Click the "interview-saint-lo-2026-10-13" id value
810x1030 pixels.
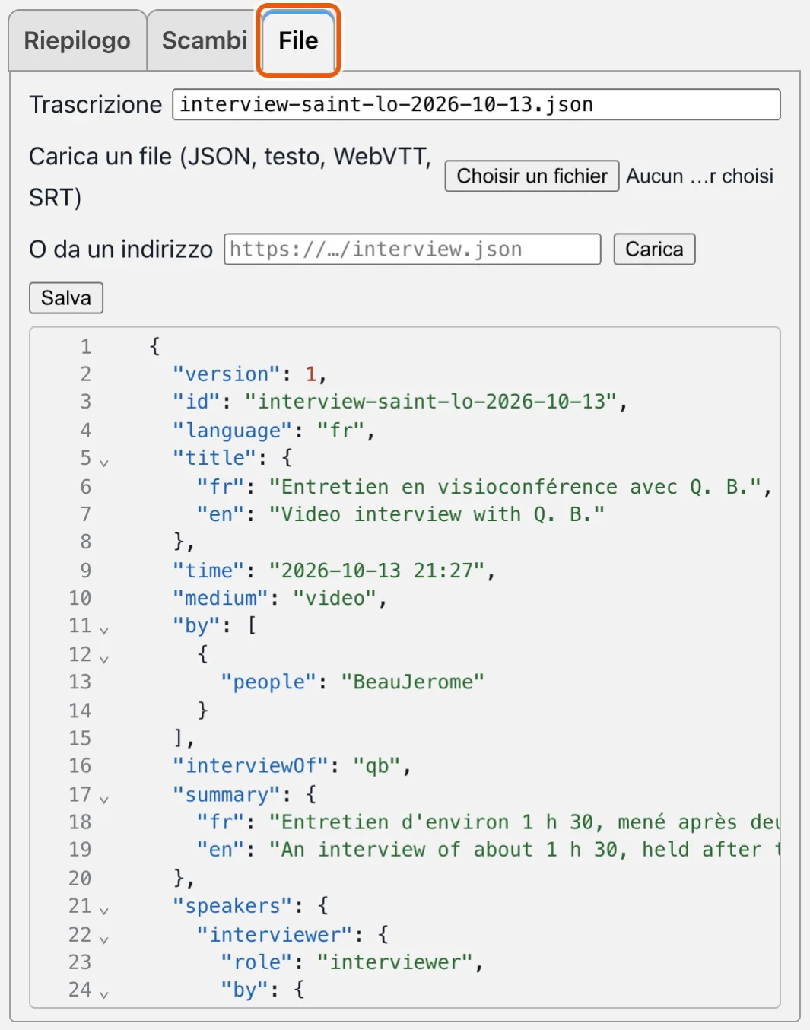(431, 401)
